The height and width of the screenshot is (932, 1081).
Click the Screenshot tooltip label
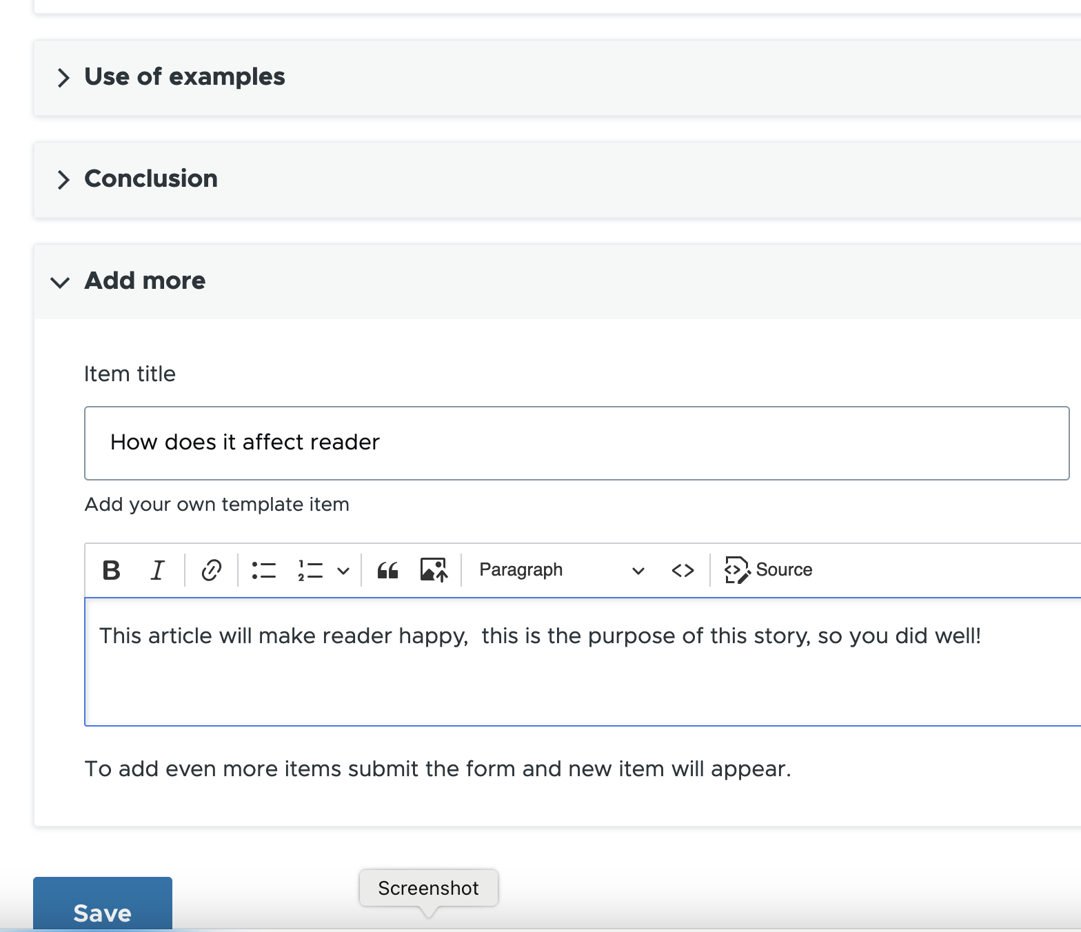click(x=428, y=888)
